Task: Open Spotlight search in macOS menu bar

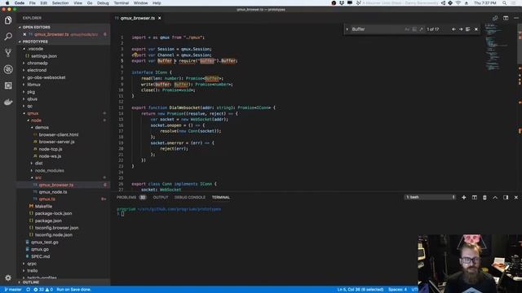Action: click(x=505, y=3)
